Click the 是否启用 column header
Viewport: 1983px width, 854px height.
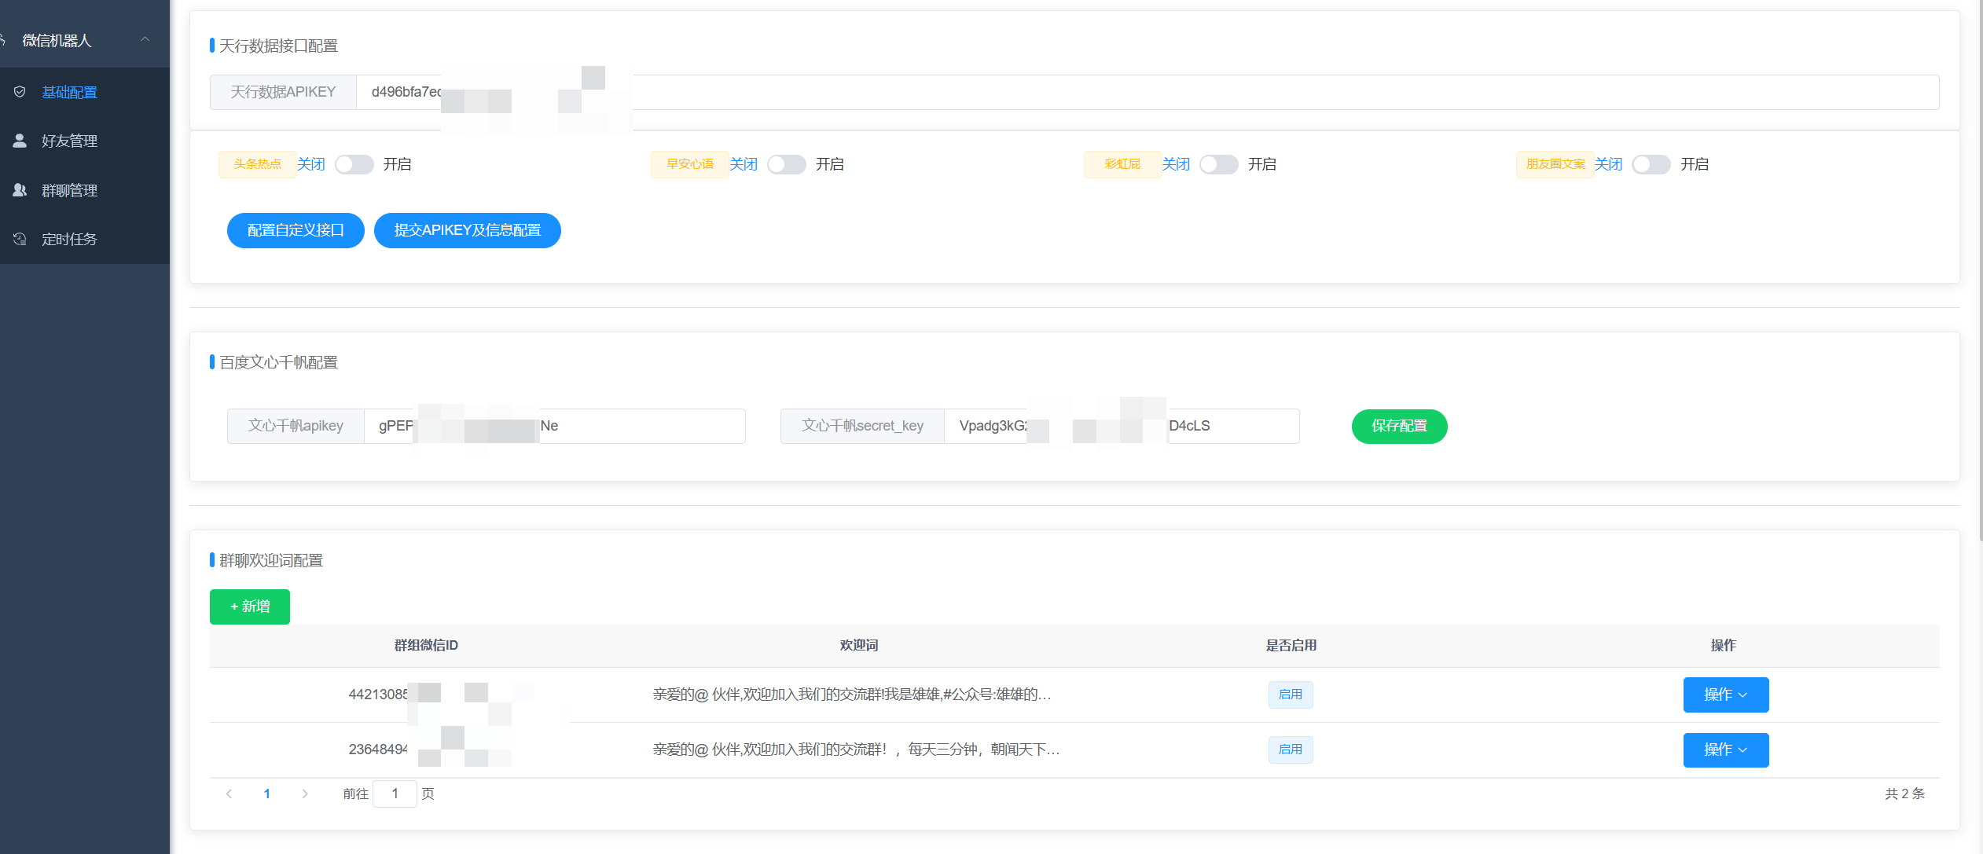click(x=1291, y=645)
